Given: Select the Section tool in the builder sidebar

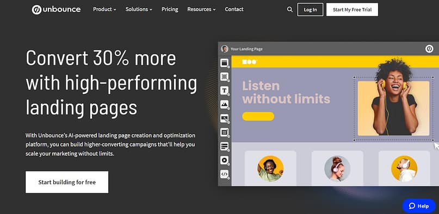Looking at the screenshot, I should tap(224, 63).
